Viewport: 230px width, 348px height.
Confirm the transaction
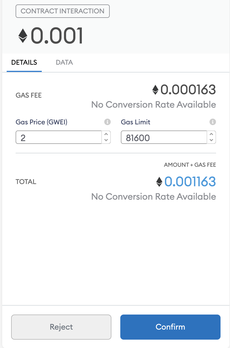(x=170, y=327)
